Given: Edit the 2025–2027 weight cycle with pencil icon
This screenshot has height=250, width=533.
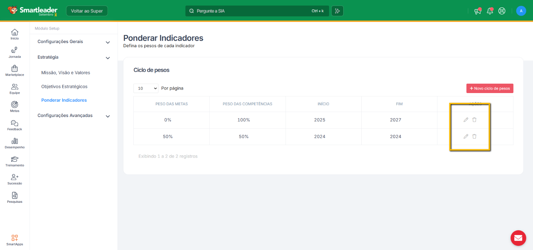Looking at the screenshot, I should [x=466, y=120].
